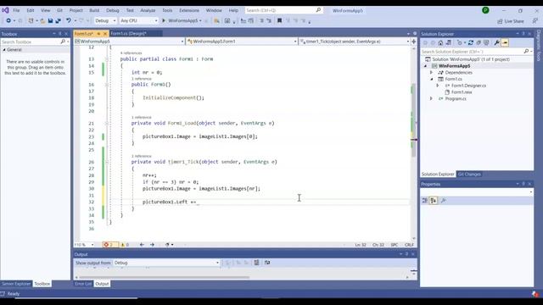Viewport: 543px width, 305px height.
Task: Click the Save All toolbar icon
Action: coord(59,20)
